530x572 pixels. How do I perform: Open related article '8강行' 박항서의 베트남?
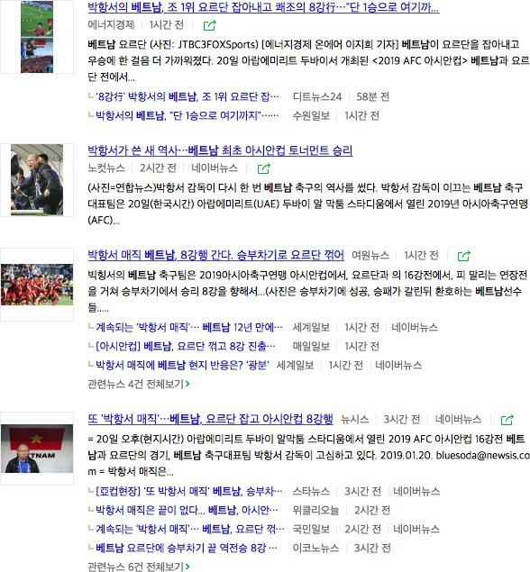pos(187,96)
